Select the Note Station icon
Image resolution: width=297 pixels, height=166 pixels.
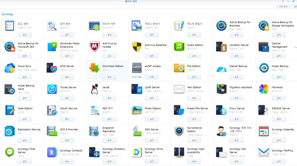coord(9,110)
